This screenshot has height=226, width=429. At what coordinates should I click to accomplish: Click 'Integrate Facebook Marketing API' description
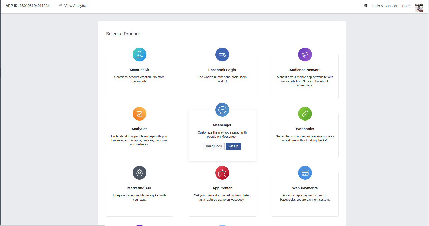click(139, 197)
